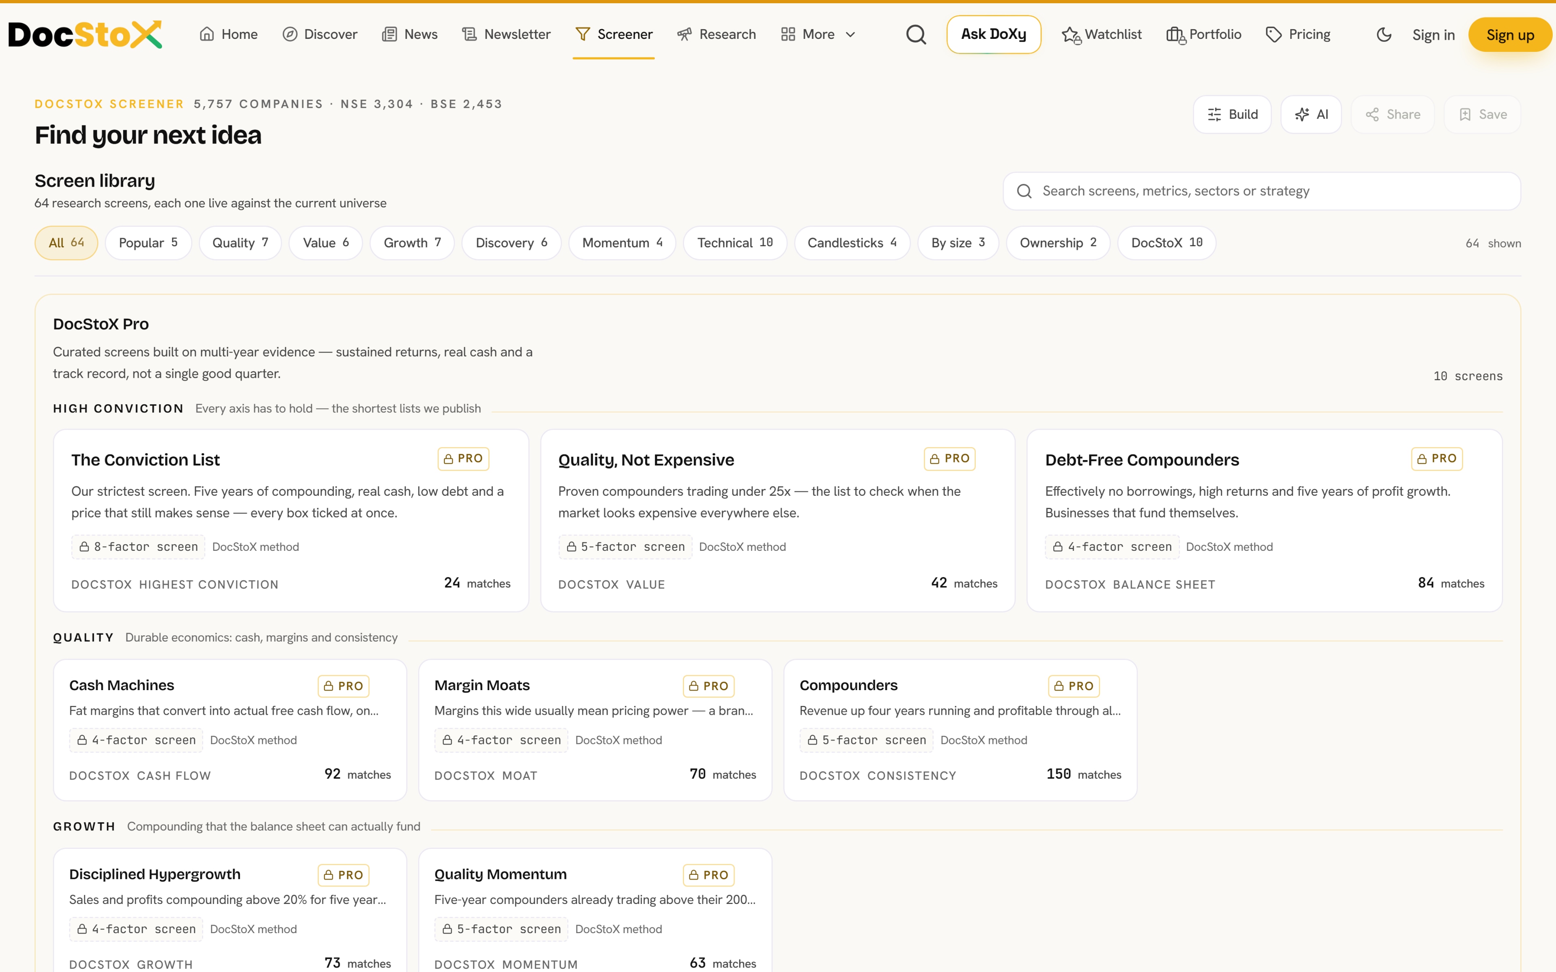Screen dimensions: 1556x972
Task: Click the Save button
Action: [1483, 115]
